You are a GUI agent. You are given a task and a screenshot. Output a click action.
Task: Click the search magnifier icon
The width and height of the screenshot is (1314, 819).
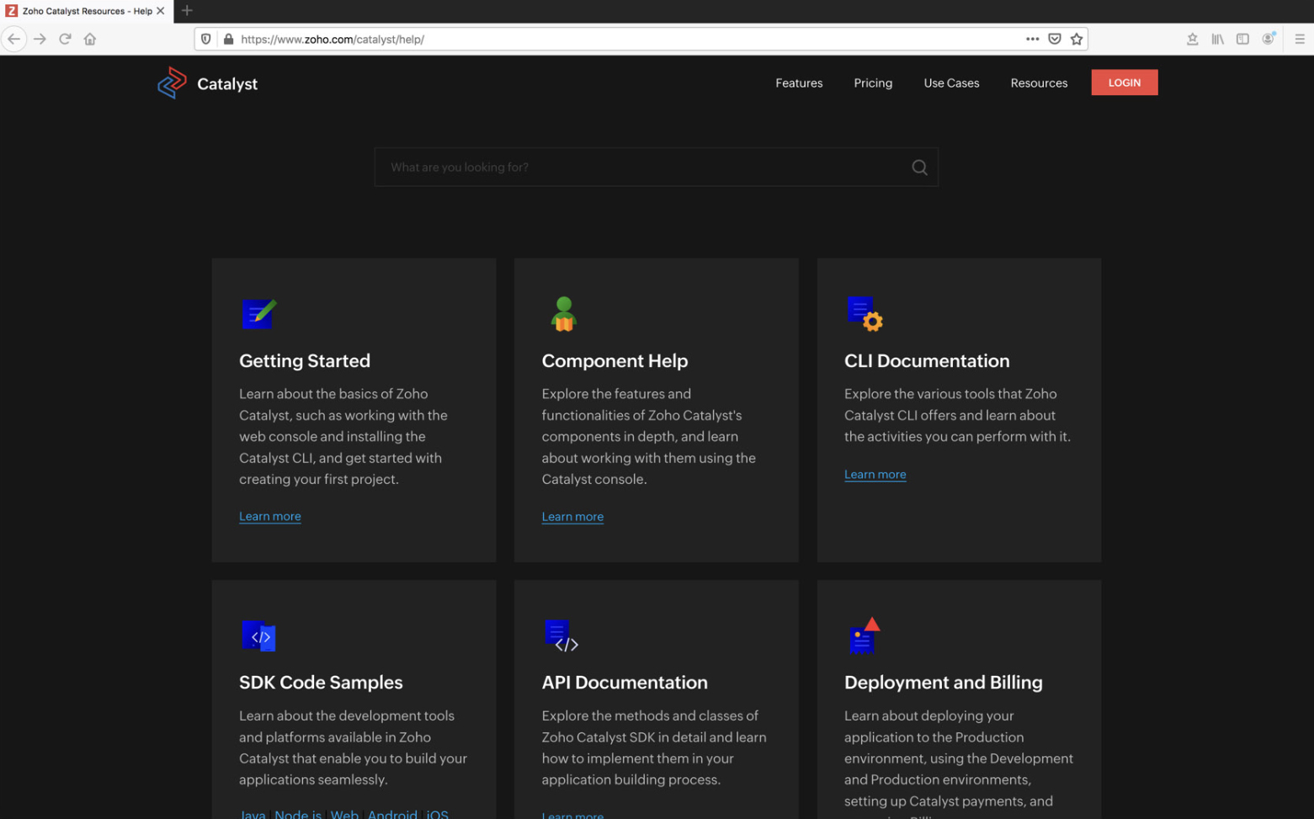coord(919,167)
